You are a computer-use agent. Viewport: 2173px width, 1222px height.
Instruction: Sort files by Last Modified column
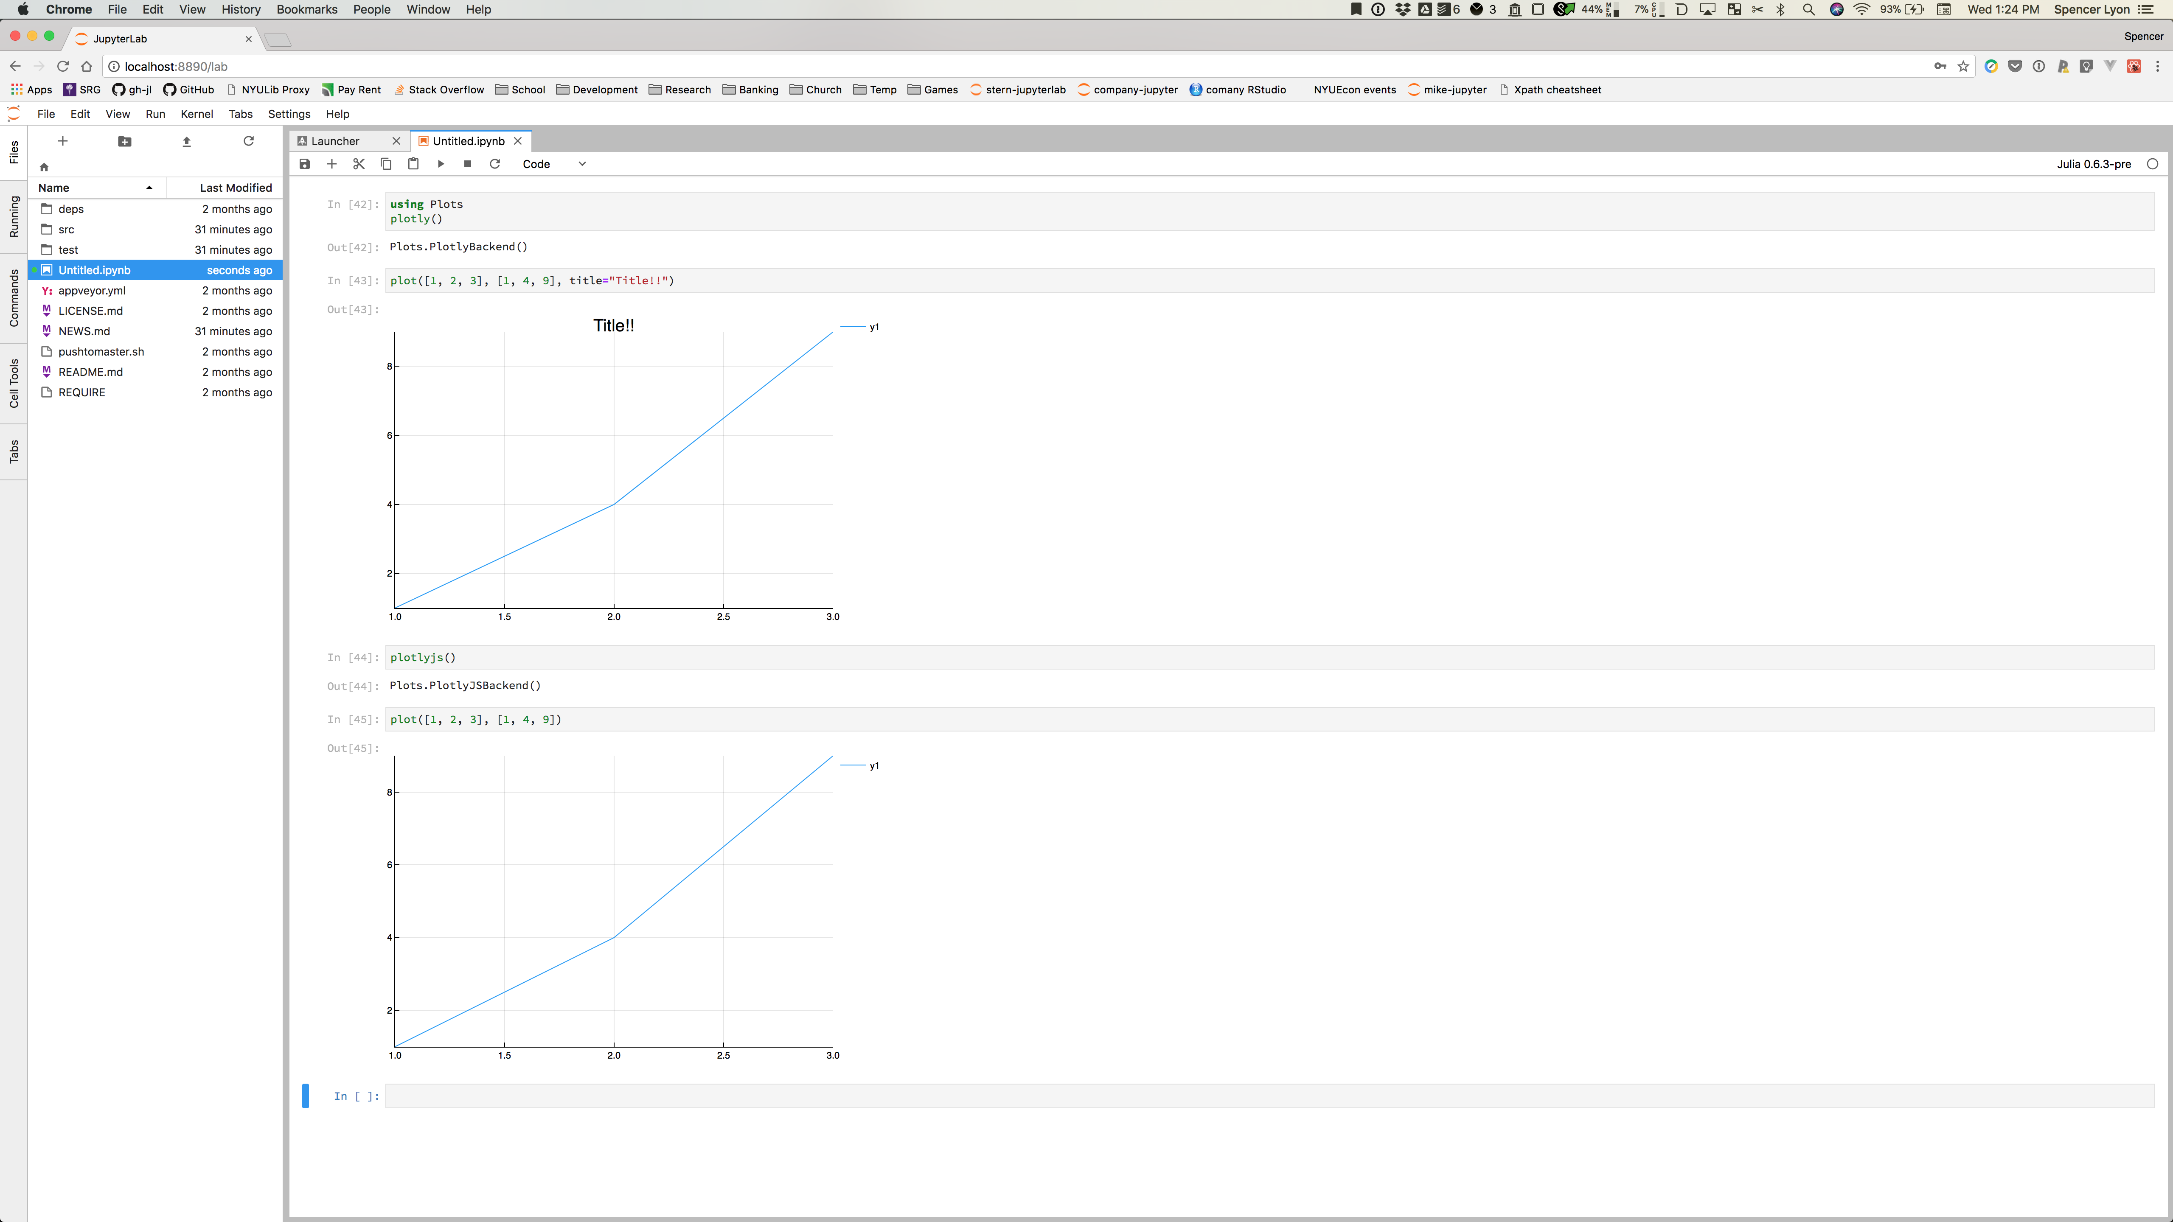[225, 187]
